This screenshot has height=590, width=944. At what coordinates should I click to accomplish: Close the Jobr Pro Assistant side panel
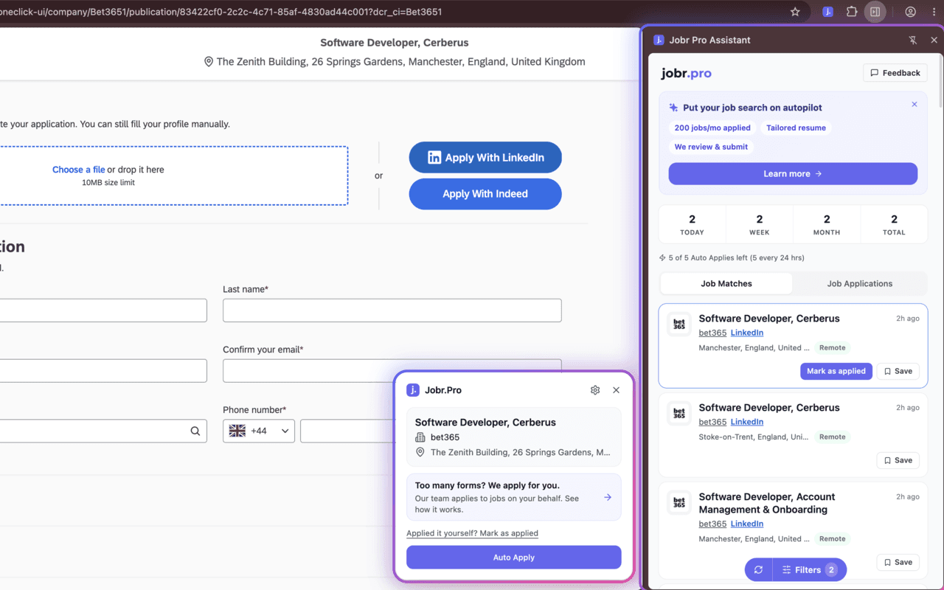point(934,40)
